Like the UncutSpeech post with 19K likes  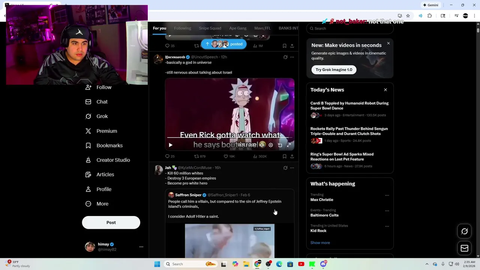pos(229,156)
